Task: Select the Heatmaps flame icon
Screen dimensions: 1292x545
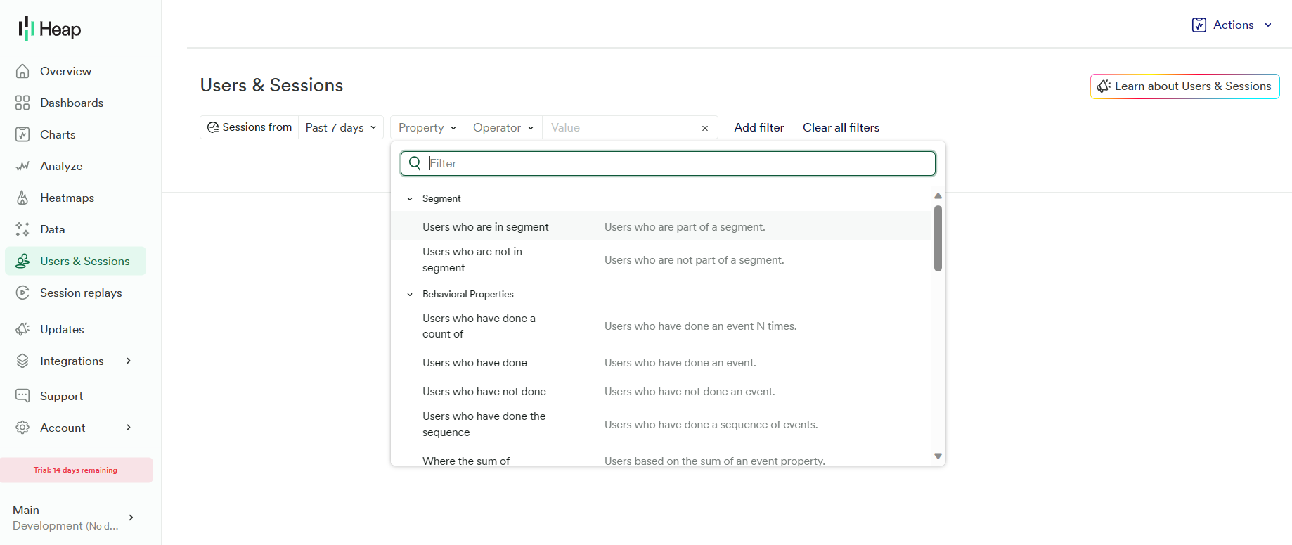Action: pyautogui.click(x=22, y=198)
